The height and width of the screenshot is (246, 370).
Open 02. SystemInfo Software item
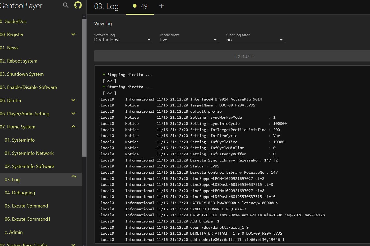[30, 166]
